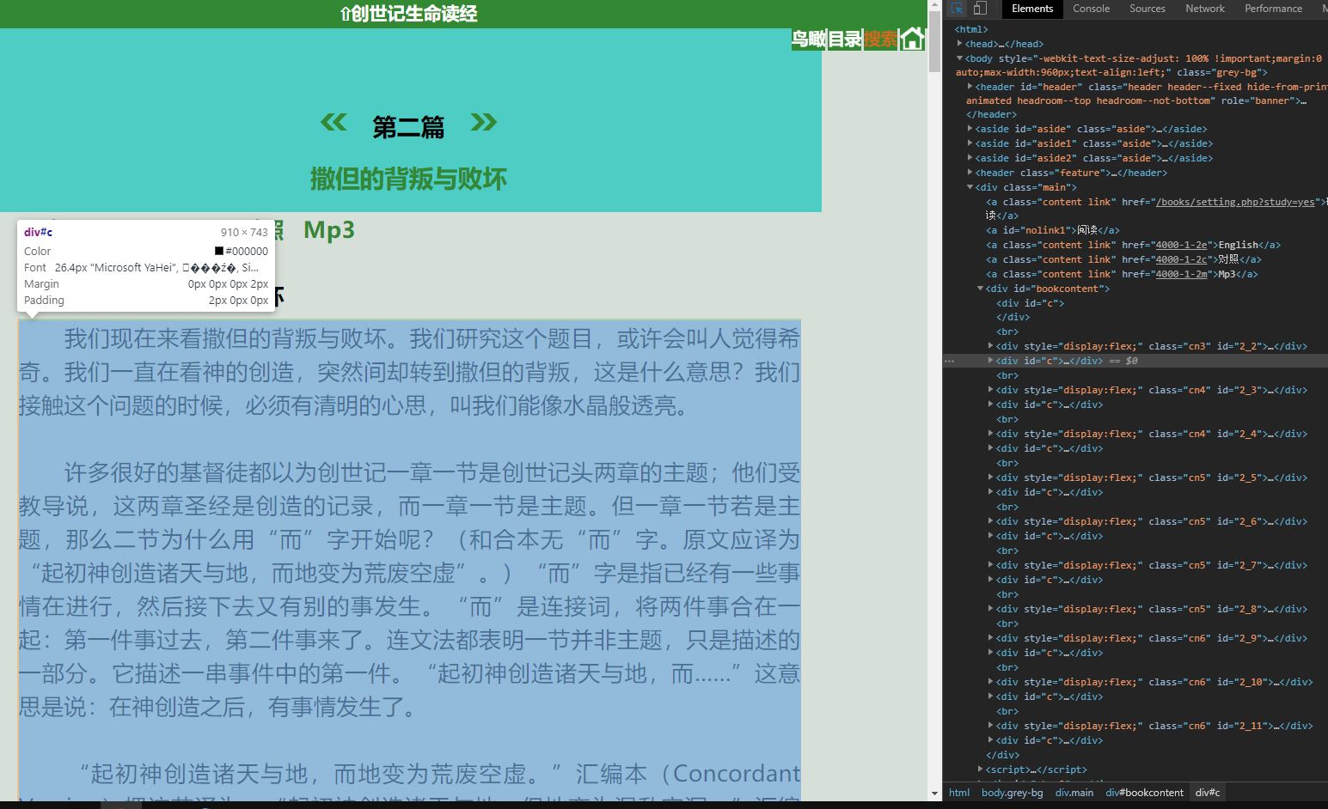Click the 搜索 button in header
Image resolution: width=1328 pixels, height=809 pixels.
pos(880,39)
